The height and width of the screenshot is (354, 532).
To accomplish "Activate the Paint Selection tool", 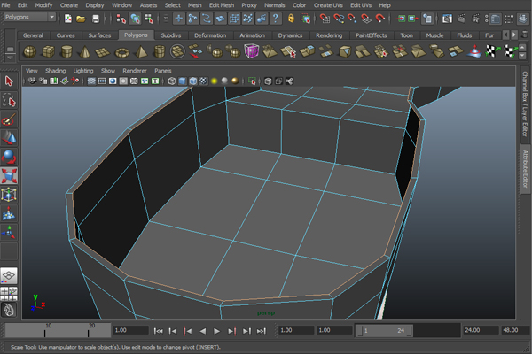I will [x=9, y=119].
